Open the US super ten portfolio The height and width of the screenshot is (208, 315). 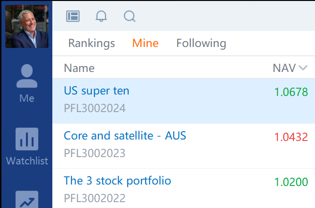coord(96,91)
